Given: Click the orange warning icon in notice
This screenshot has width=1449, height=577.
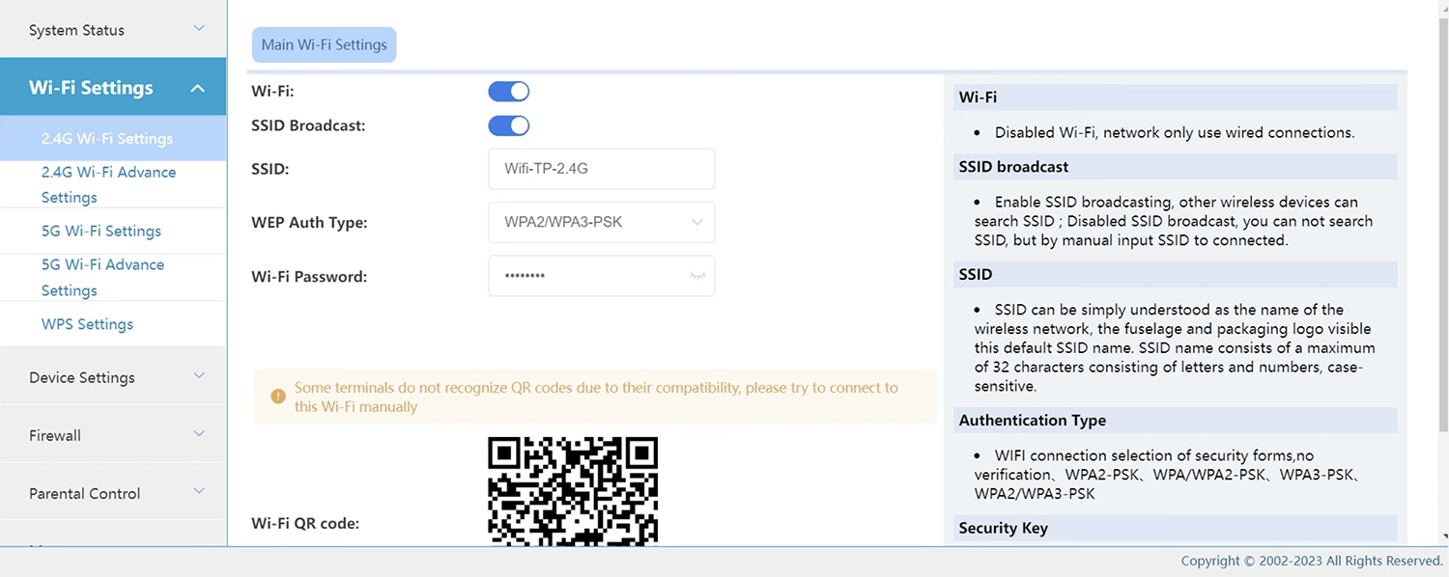Looking at the screenshot, I should [x=278, y=397].
